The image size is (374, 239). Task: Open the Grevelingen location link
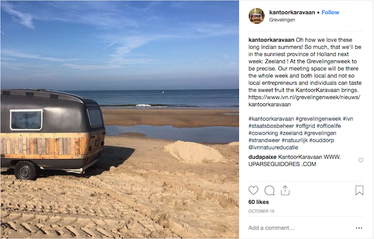(282, 20)
